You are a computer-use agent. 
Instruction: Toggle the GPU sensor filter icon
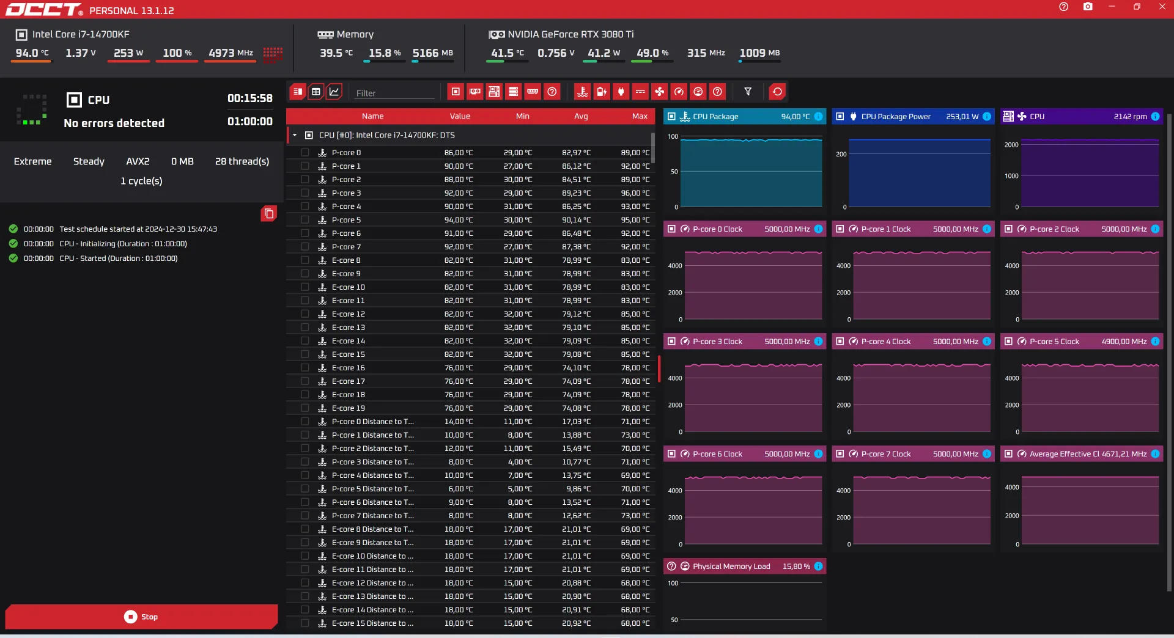pos(475,92)
